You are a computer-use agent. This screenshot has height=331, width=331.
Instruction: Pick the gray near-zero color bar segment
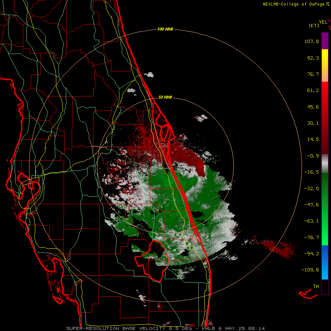tap(325, 163)
